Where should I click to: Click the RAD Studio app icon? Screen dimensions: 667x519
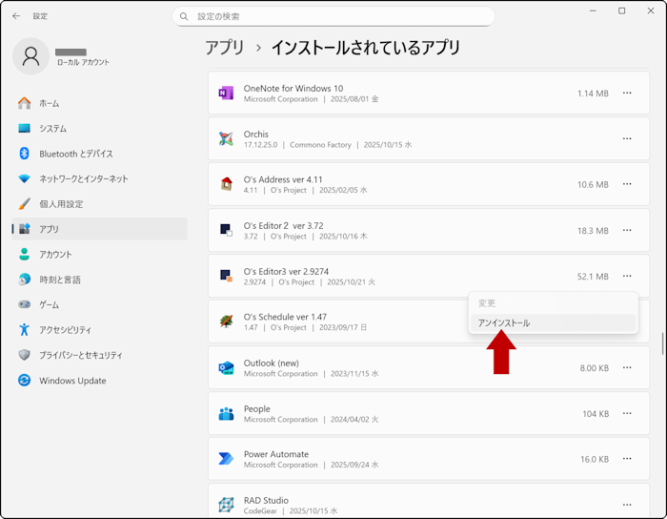click(x=226, y=505)
